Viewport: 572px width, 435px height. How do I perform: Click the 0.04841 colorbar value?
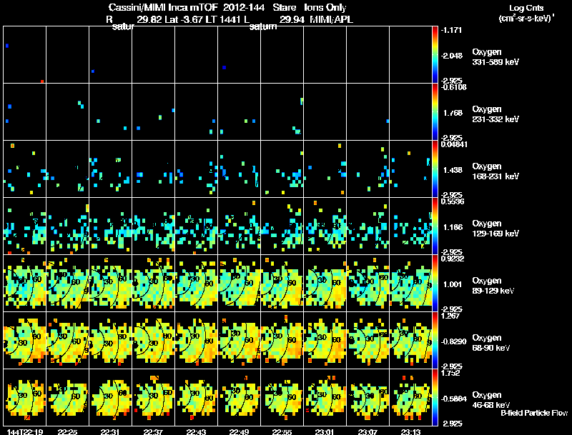tap(454, 144)
